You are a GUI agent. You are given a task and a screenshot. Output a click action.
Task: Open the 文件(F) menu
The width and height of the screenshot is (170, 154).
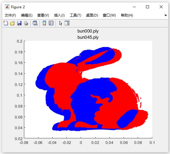[10, 15]
